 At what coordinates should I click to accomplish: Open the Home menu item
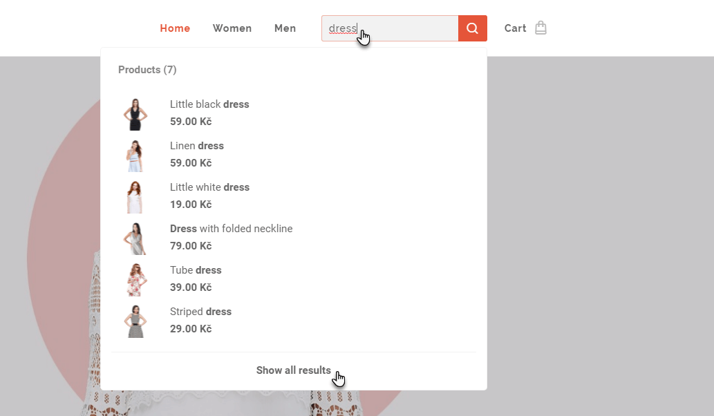(175, 28)
